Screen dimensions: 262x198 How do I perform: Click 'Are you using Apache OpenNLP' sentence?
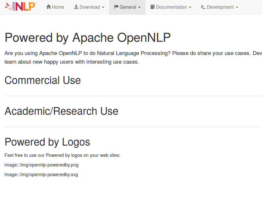pyautogui.click(x=133, y=53)
